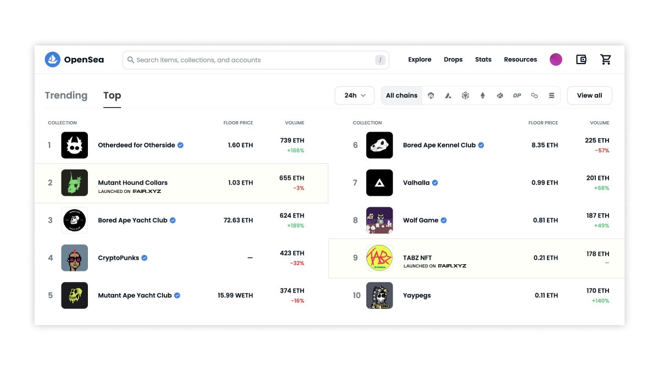
Task: Open Bored Ape Kennel Club thumbnail
Action: (x=379, y=145)
